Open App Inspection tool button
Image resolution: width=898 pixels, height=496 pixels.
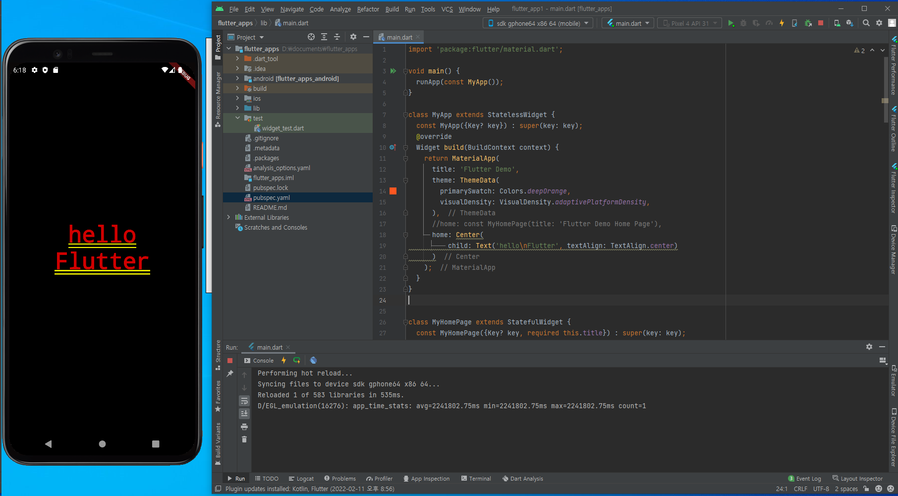[426, 479]
